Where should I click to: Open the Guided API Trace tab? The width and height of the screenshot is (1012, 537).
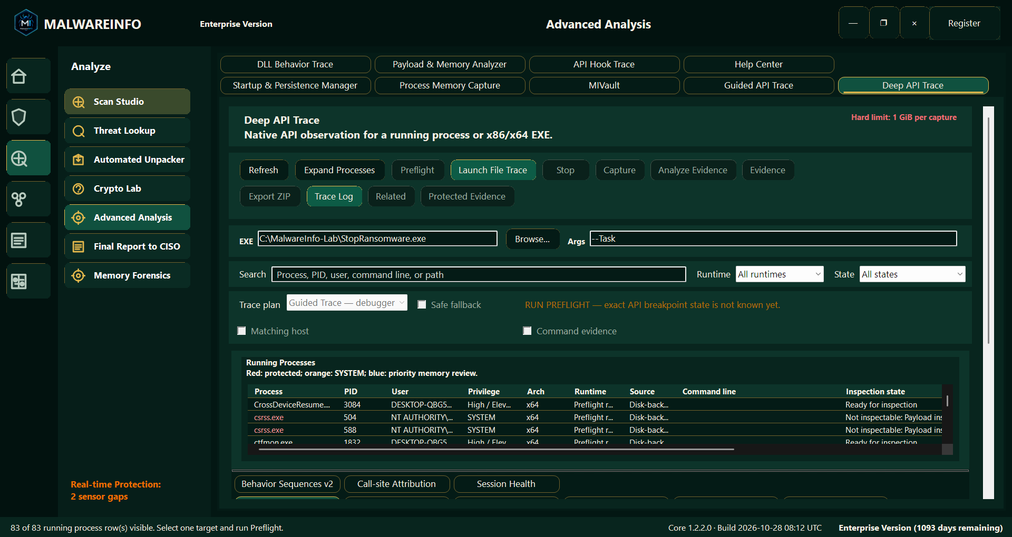pos(758,85)
